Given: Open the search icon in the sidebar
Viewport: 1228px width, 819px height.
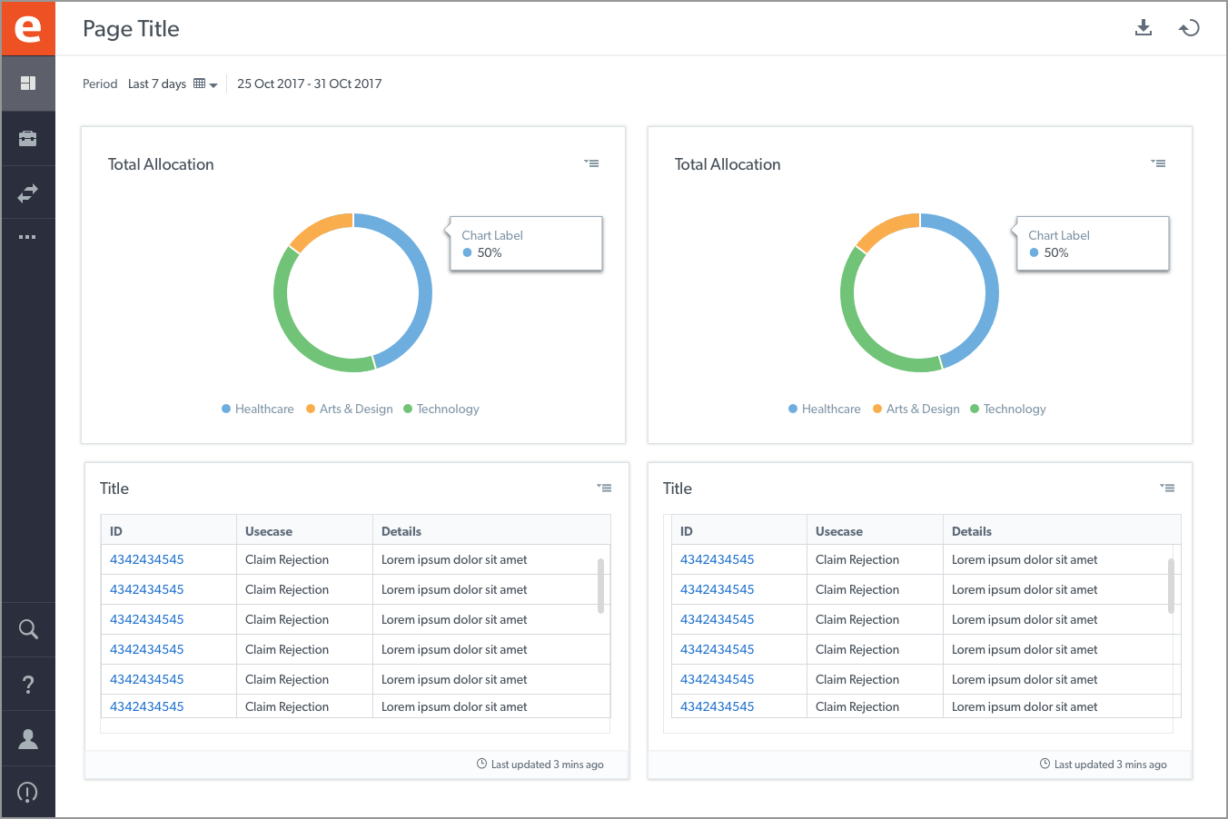Looking at the screenshot, I should (x=28, y=629).
